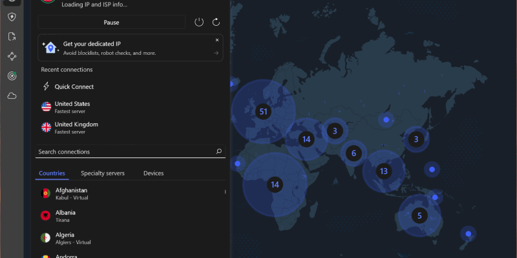Switch to the Devices tab
The width and height of the screenshot is (517, 258).
click(x=153, y=173)
